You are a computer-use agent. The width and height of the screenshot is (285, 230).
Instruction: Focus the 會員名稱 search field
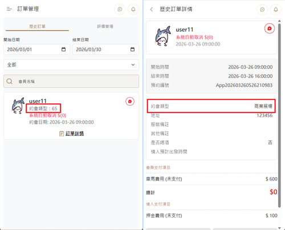(71, 81)
